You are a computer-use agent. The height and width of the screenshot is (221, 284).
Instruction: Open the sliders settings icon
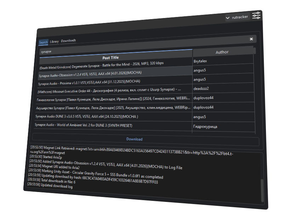pos(256,16)
